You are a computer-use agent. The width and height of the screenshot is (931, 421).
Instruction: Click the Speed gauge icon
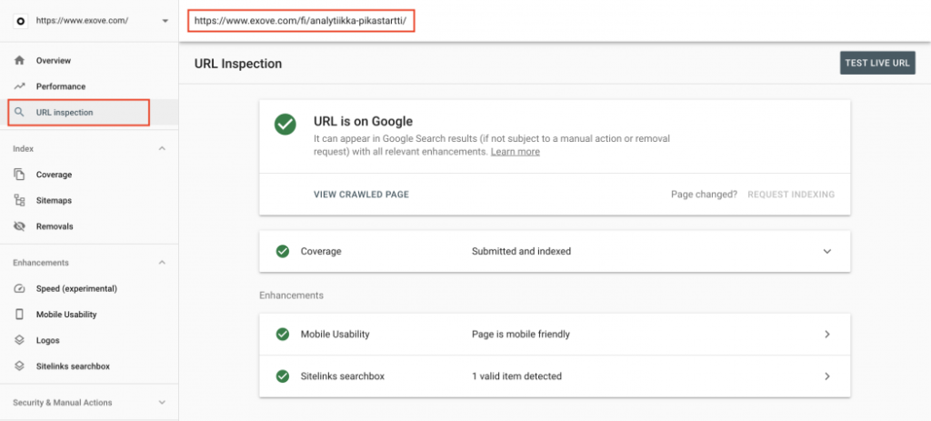20,288
